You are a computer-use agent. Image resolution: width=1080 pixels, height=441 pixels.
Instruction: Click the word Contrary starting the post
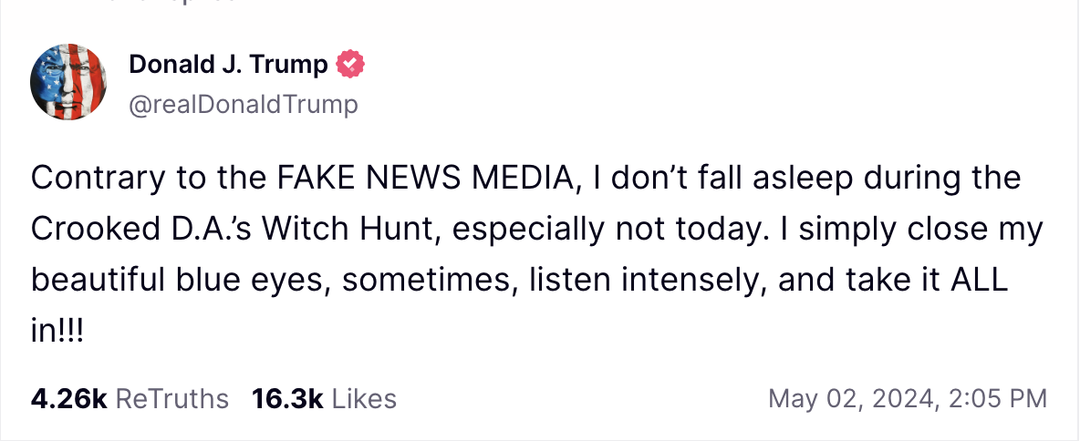click(x=97, y=178)
